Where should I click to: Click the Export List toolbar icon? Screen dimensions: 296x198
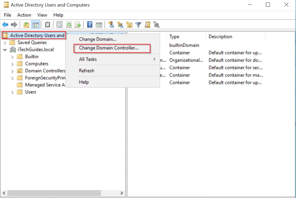tap(78, 25)
